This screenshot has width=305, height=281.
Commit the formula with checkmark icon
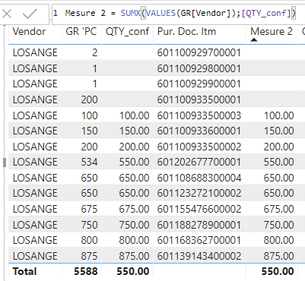(x=30, y=14)
